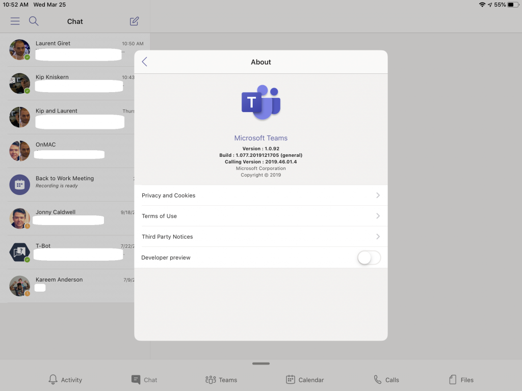Open Back to Work Meeting chat
The width and height of the screenshot is (522, 391).
tap(67, 184)
